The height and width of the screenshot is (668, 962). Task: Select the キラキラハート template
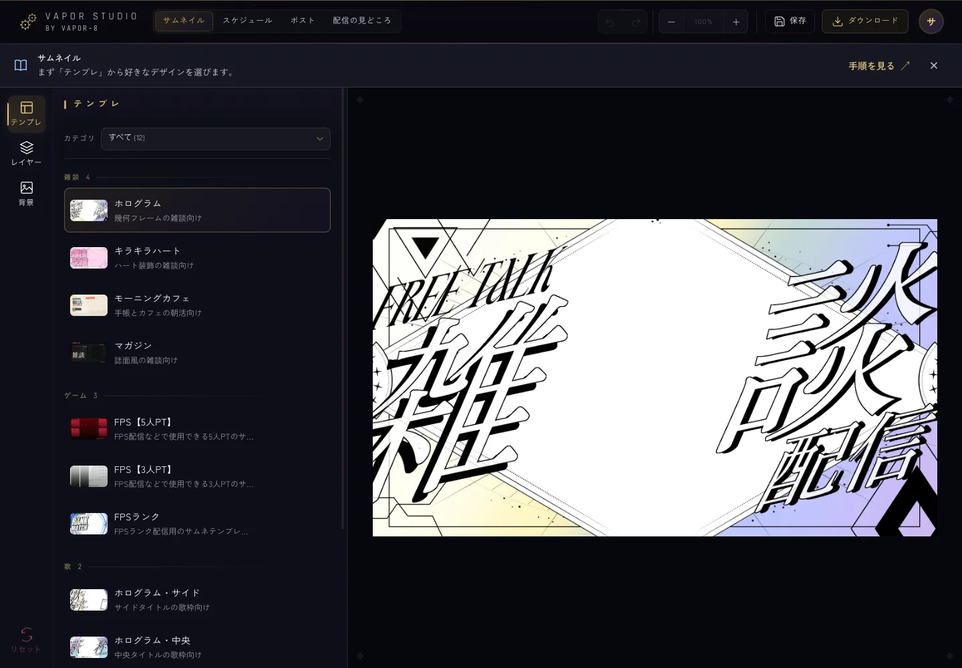click(197, 258)
